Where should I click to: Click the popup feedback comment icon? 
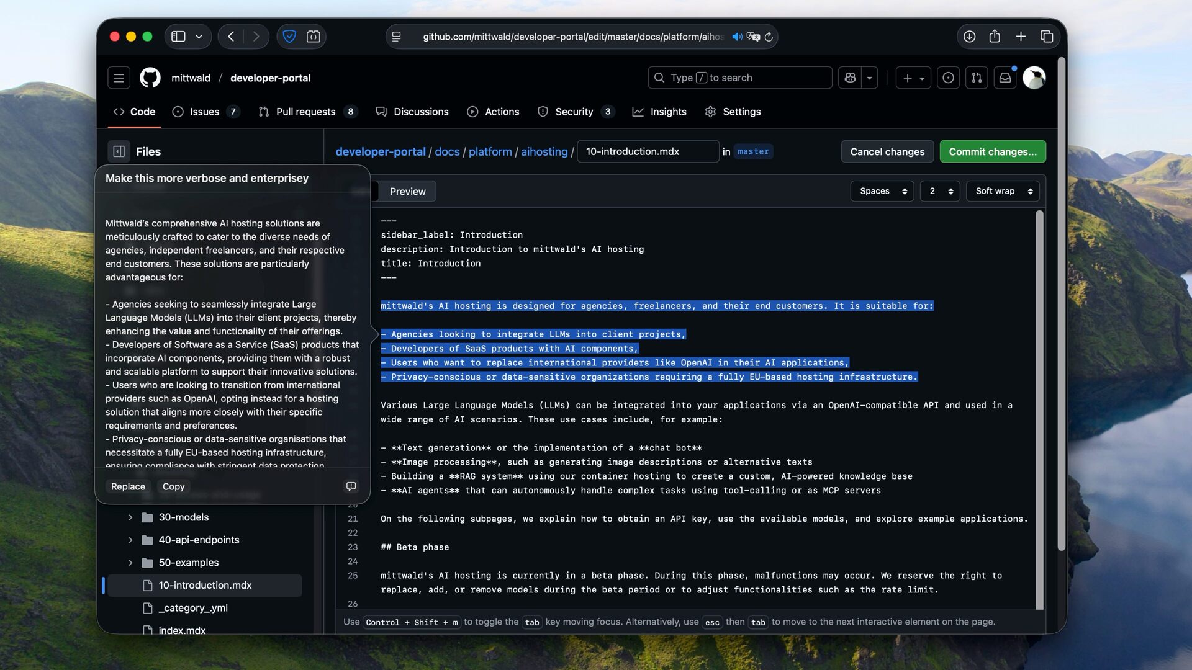pos(351,486)
